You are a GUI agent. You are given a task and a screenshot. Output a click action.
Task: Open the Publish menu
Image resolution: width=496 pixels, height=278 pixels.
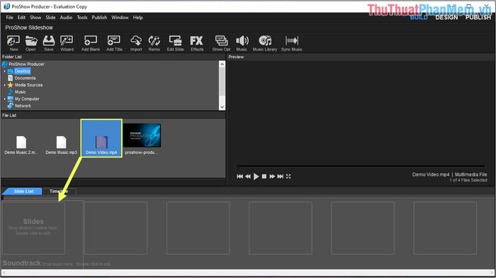tap(99, 18)
